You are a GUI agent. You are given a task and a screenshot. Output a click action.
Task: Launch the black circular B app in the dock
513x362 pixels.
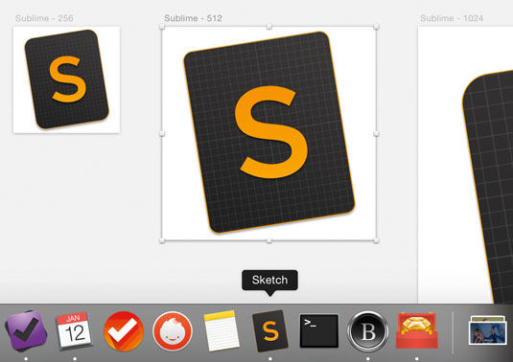(368, 331)
